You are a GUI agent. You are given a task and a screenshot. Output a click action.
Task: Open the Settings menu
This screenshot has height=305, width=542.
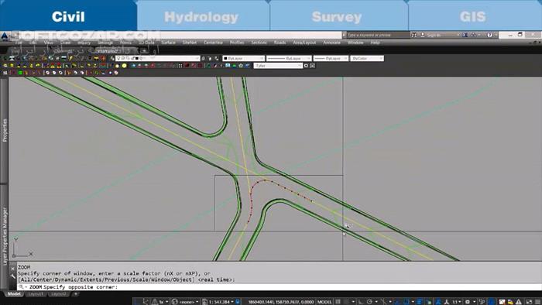tap(105, 43)
